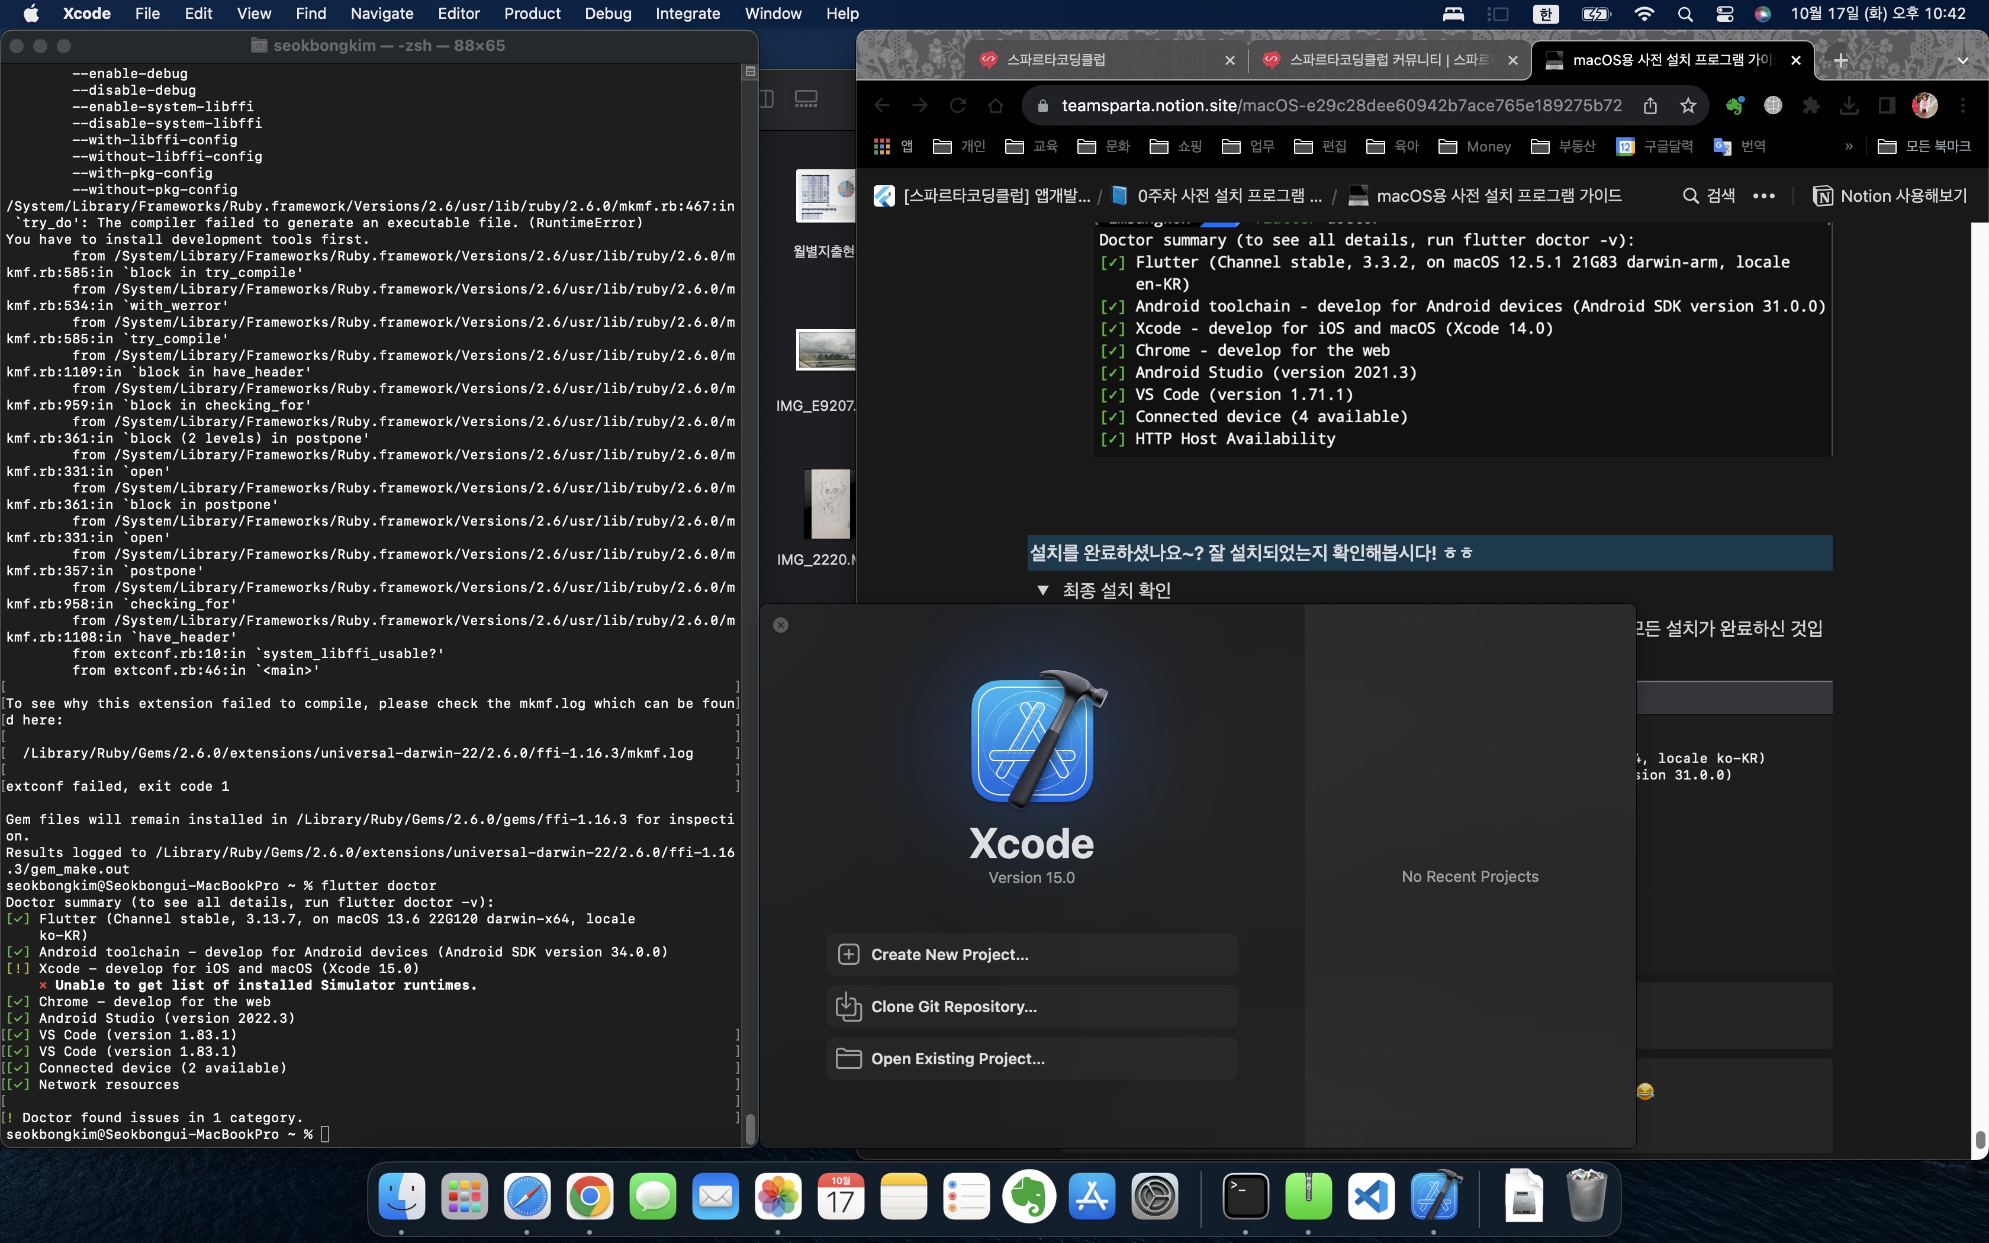The image size is (1989, 1243).
Task: Click Create New Project in Xcode
Action: (x=1031, y=954)
